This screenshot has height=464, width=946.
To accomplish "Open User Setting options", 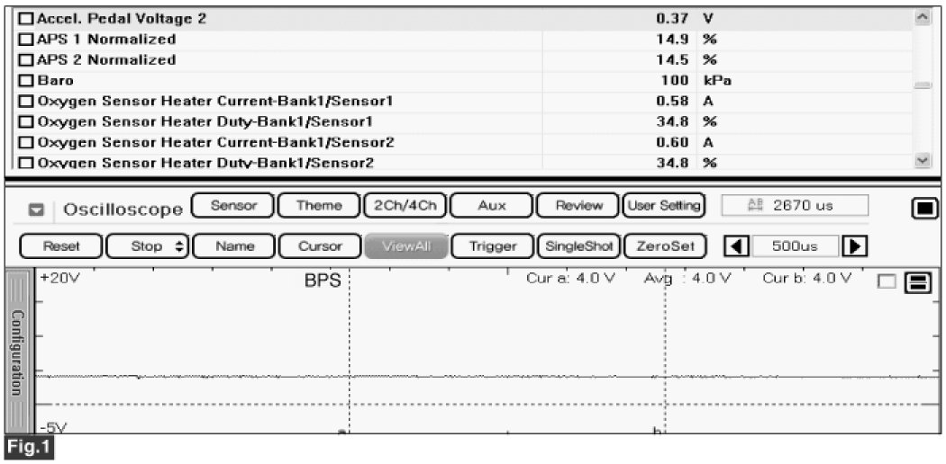I will click(x=662, y=206).
